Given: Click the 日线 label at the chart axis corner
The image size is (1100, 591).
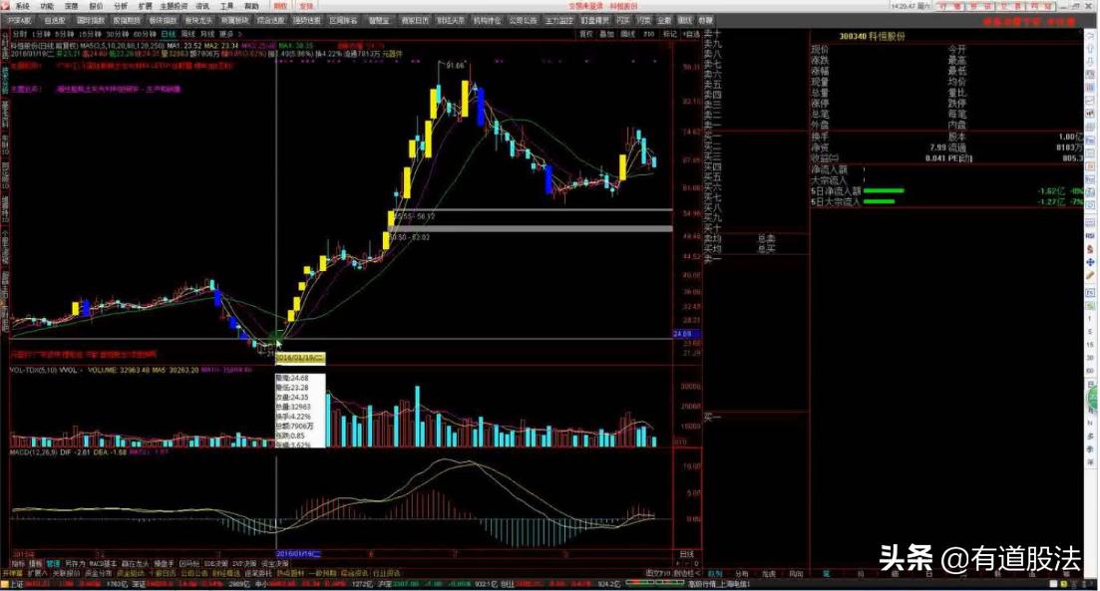Looking at the screenshot, I should point(687,554).
